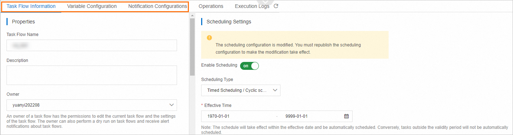This screenshot has width=513, height=135.
Task: Open the Scheduling Type dropdown
Action: (x=241, y=90)
